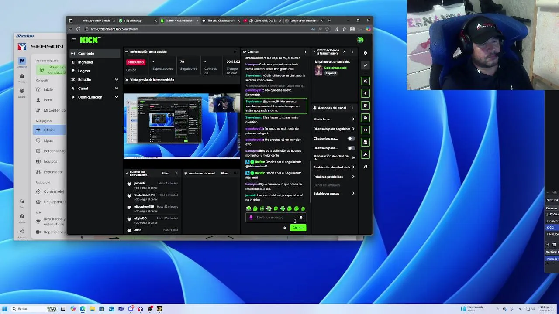Click 'Enviar un mensaje' chat input

pos(276,218)
